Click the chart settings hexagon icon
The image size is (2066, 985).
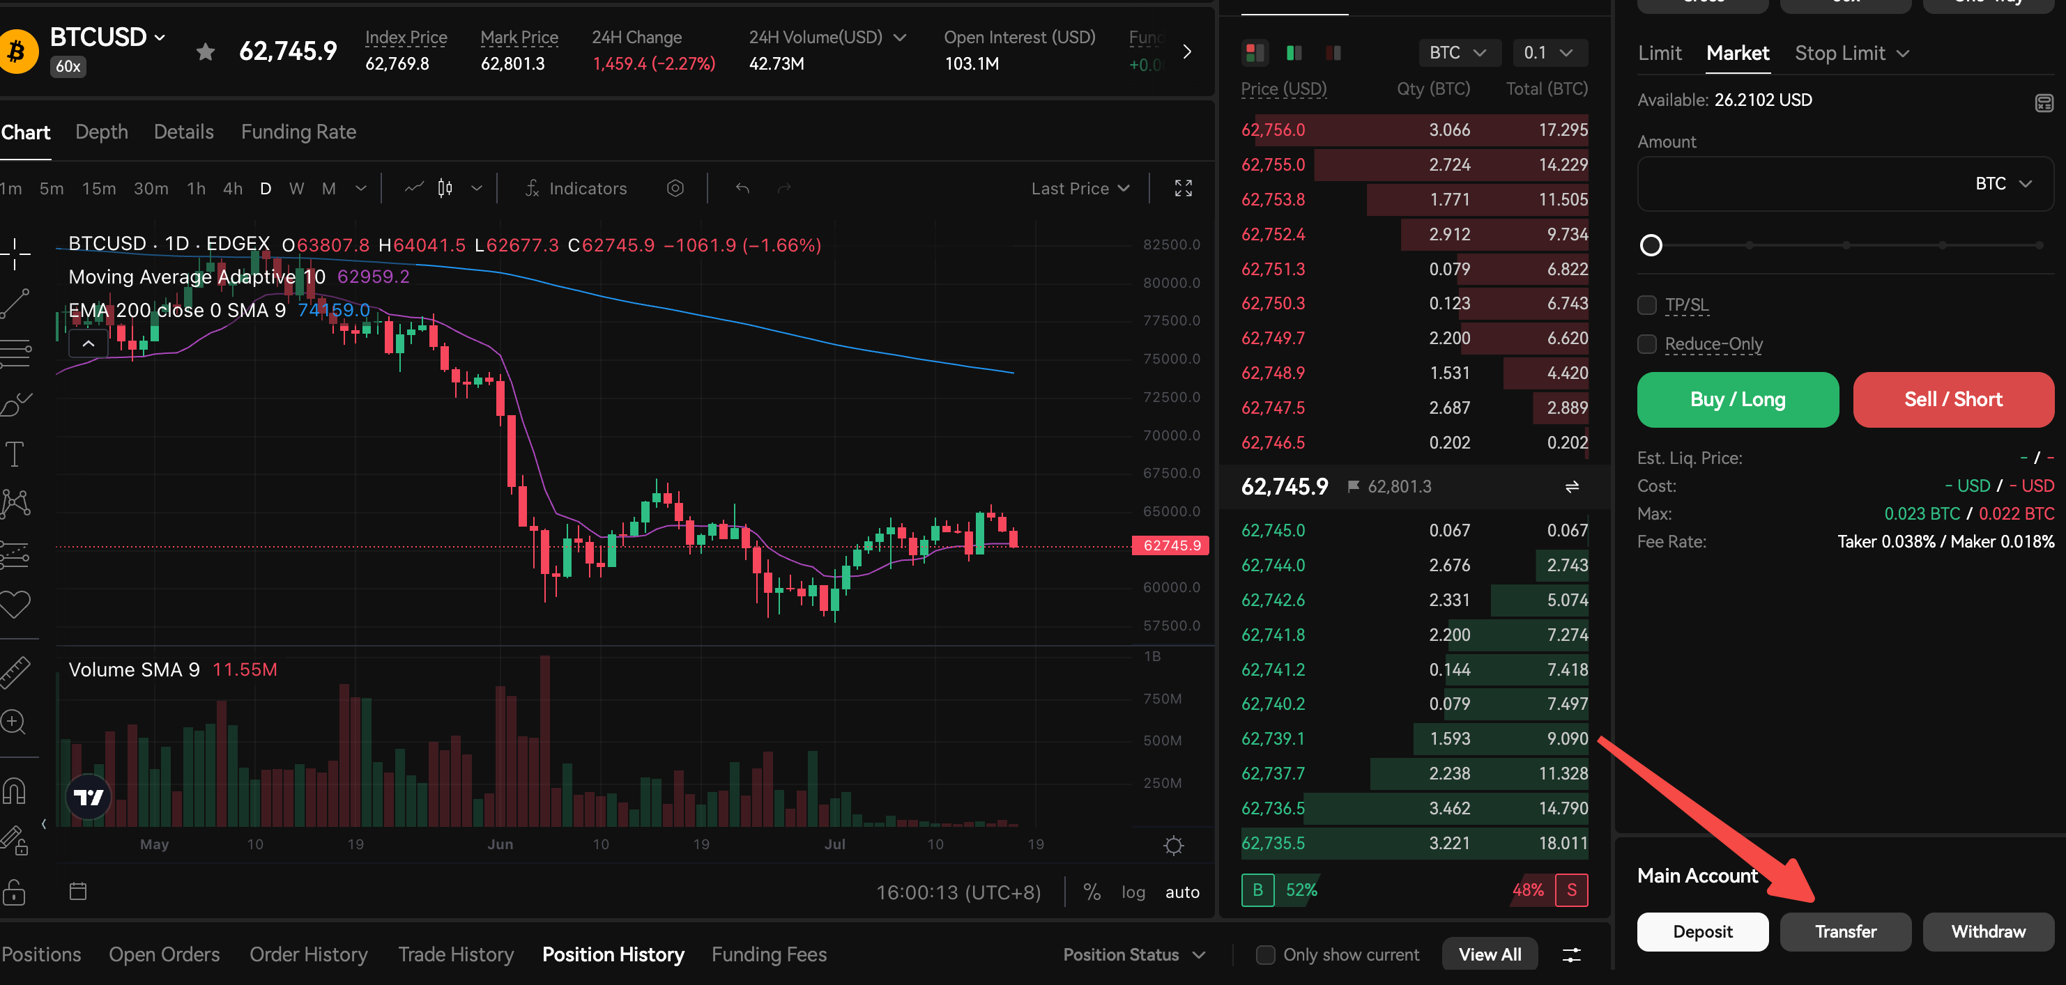point(675,187)
